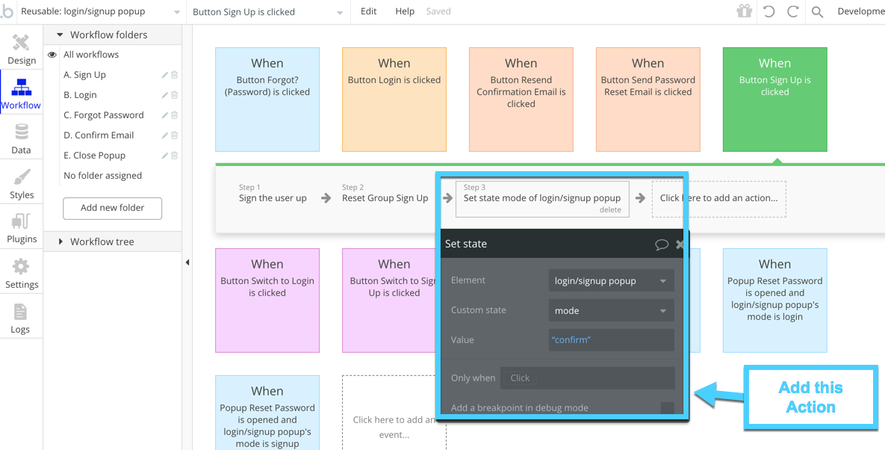The image size is (885, 450).
Task: Click Step 3 Set state mode action
Action: coord(542,198)
